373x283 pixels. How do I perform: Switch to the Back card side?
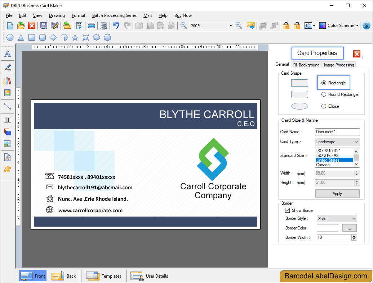pyautogui.click(x=64, y=276)
